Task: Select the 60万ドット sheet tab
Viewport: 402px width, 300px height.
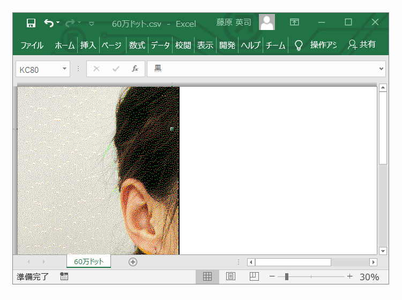Action: [88, 261]
